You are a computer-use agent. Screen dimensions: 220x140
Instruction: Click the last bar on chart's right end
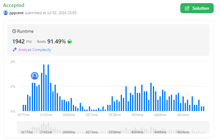coord(204,109)
